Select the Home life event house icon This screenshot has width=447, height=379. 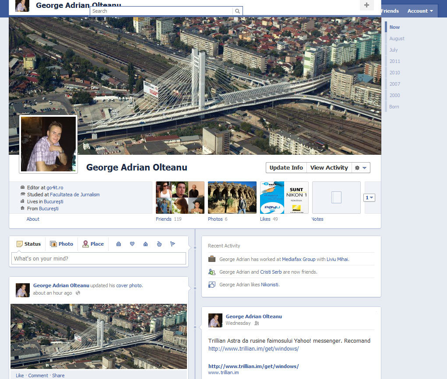point(145,244)
